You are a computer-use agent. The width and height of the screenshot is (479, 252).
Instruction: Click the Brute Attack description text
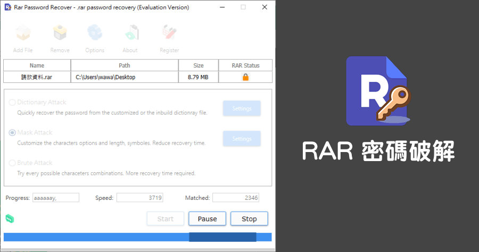[x=106, y=173]
